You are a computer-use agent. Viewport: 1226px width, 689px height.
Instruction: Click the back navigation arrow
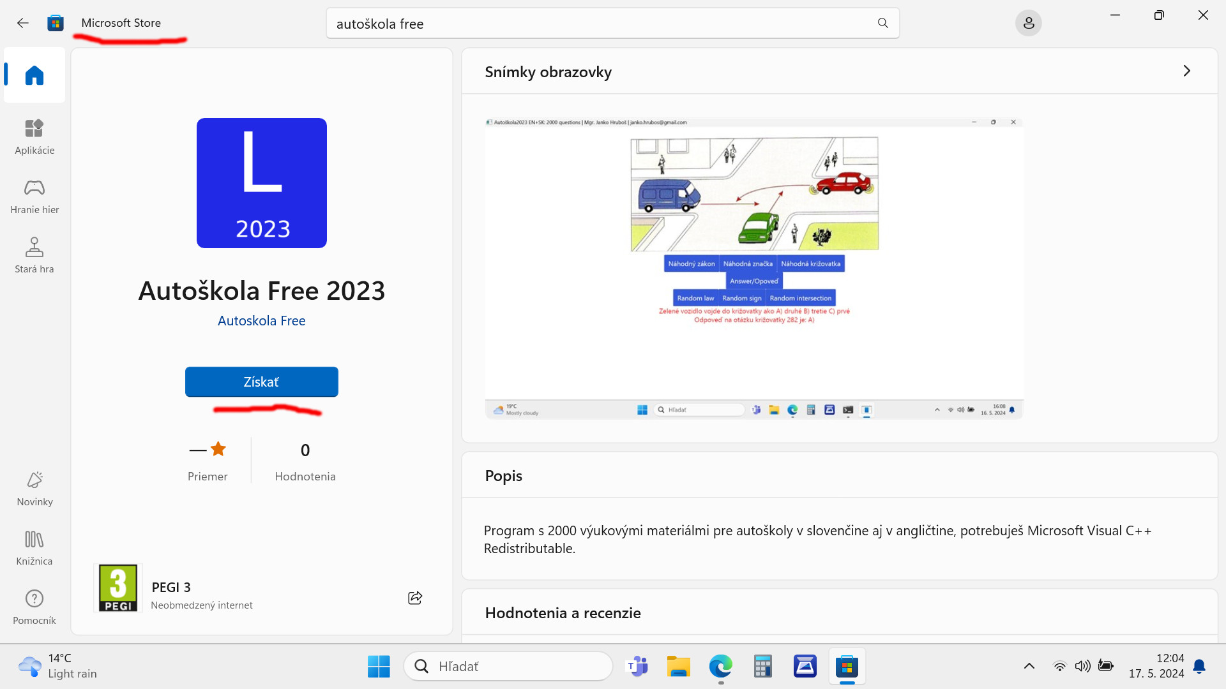23,23
